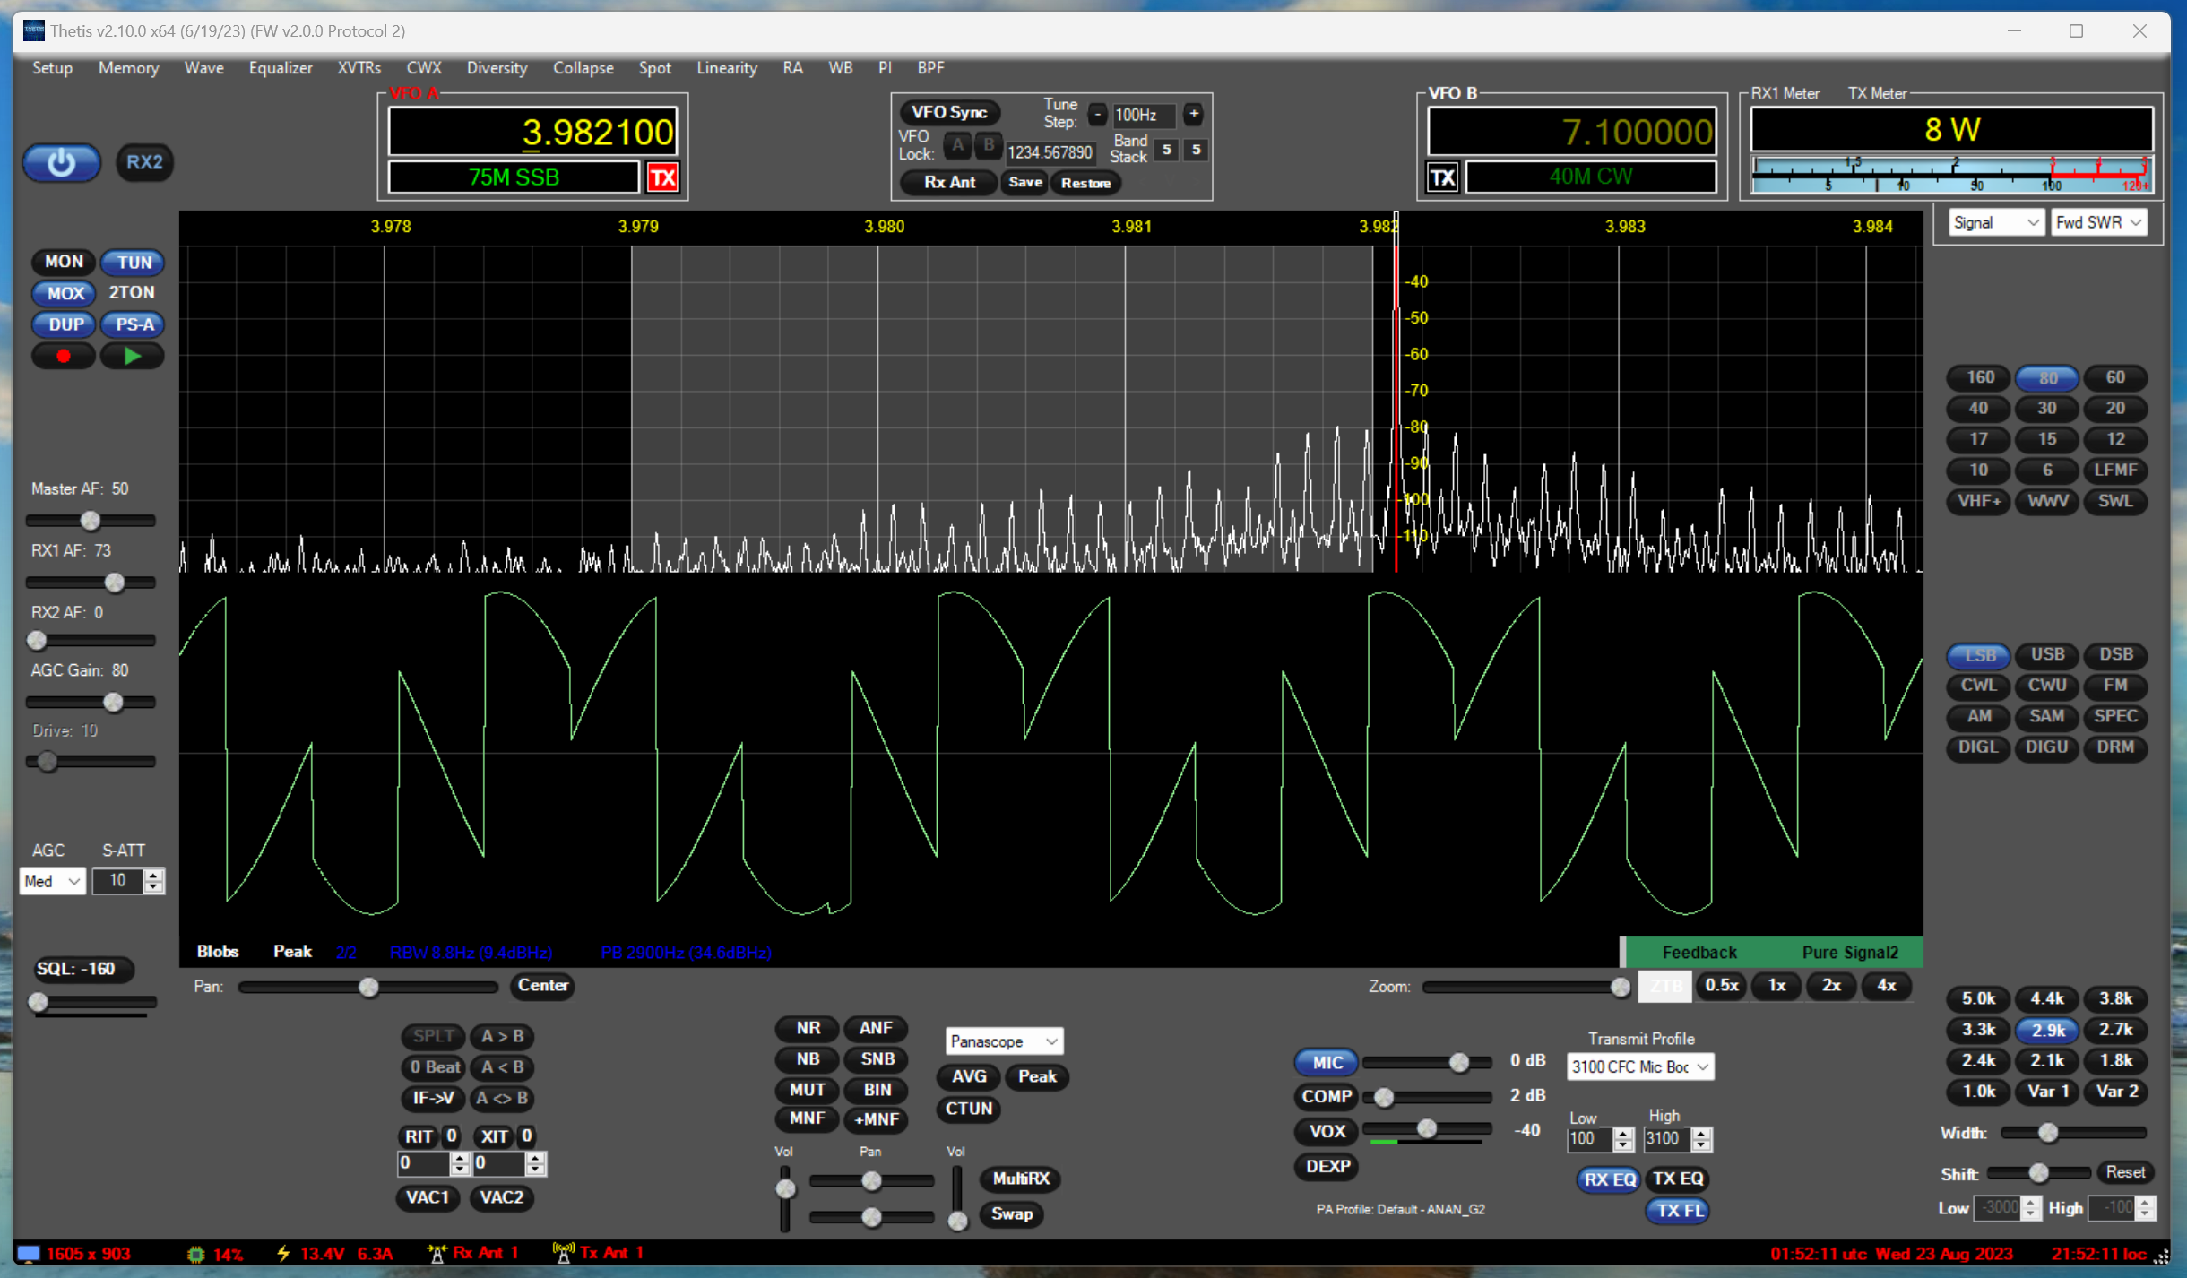Screen dimensions: 2187x1278
Task: Start recording with the red record button
Action: point(64,356)
